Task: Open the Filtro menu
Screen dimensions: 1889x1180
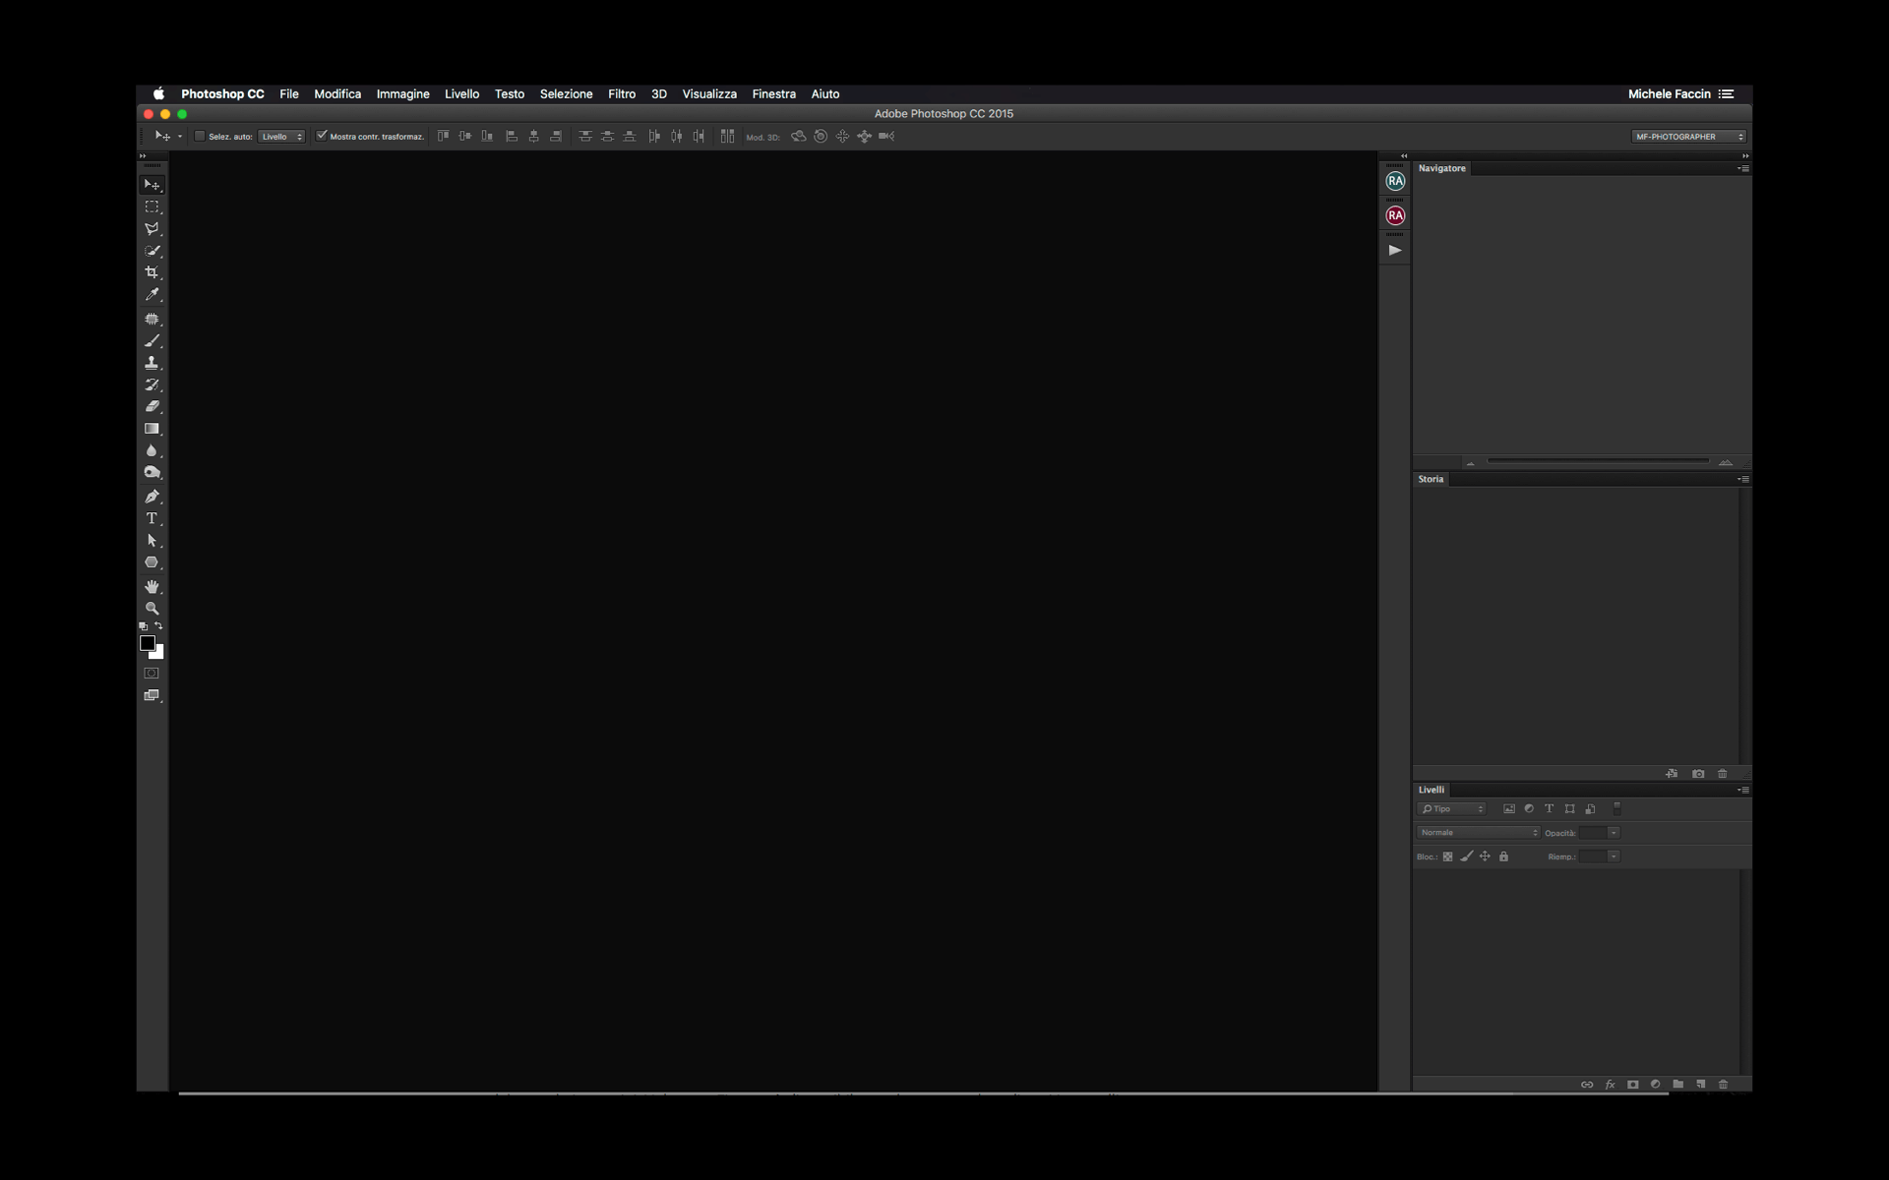Action: point(621,94)
